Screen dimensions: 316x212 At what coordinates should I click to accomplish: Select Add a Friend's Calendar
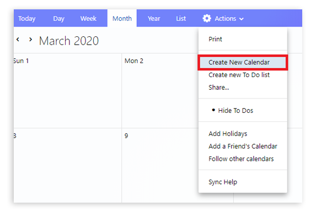pyautogui.click(x=243, y=146)
